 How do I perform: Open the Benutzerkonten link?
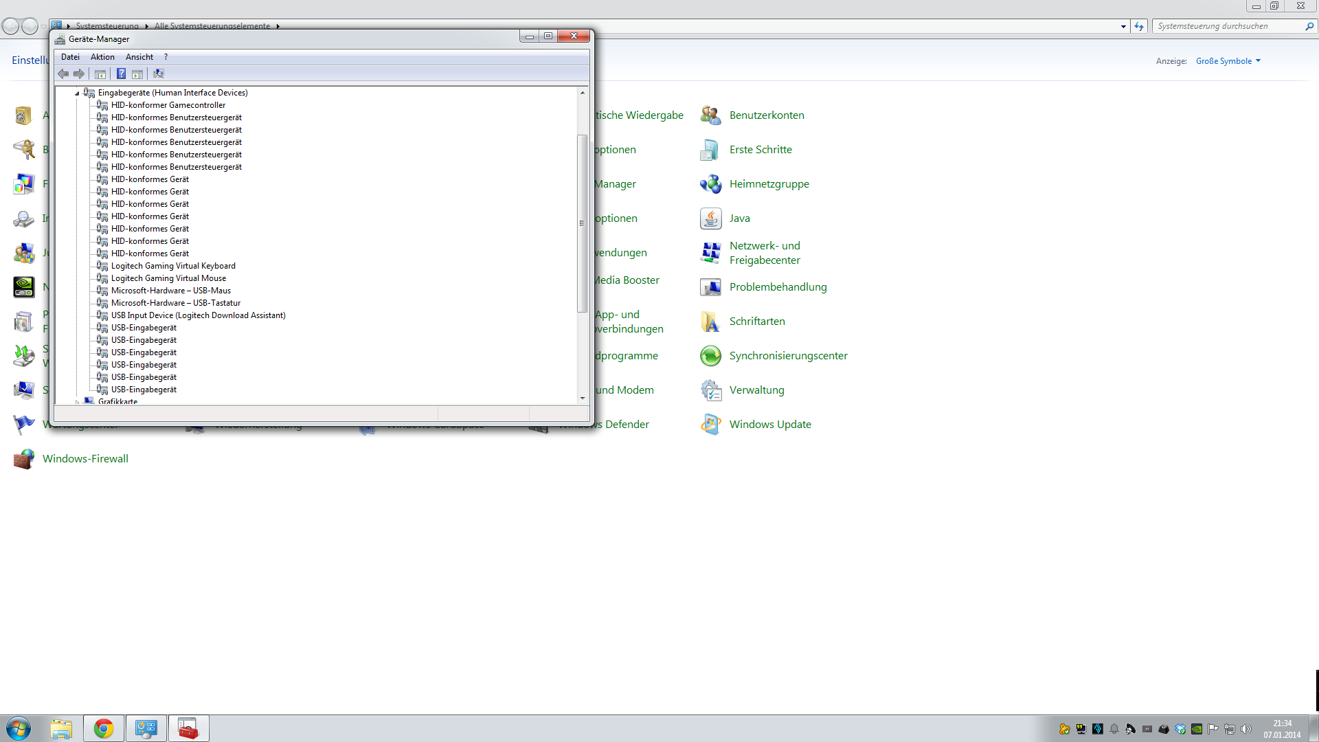pyautogui.click(x=767, y=115)
